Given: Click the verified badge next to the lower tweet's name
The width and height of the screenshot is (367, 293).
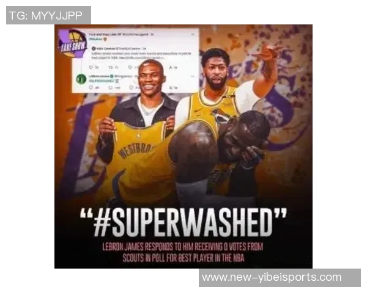Looking at the screenshot, I should [112, 76].
